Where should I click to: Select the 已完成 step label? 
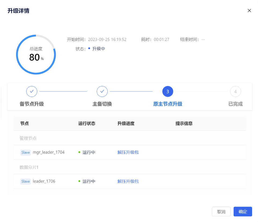(235, 104)
